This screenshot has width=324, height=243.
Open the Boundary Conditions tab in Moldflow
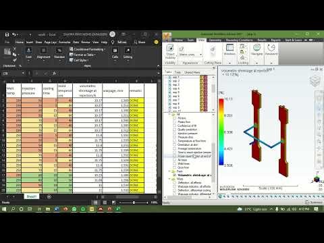pos(240,40)
